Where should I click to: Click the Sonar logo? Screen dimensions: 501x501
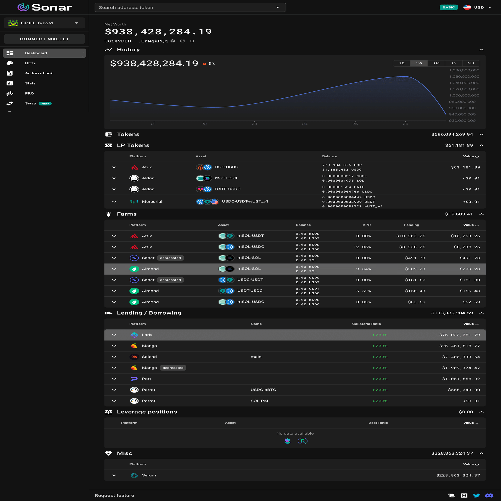pos(44,7)
